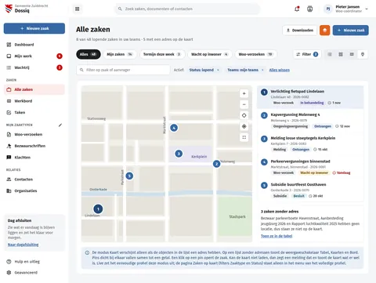
Task: Focus the global search field
Action: (x=187, y=9)
